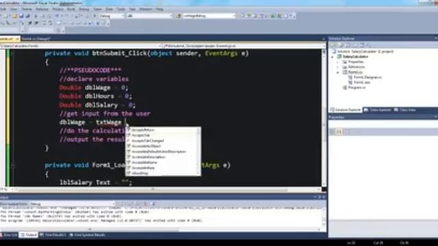The image size is (438, 246).
Task: Switch to the Find Symbol Results tab
Action: click(x=87, y=235)
